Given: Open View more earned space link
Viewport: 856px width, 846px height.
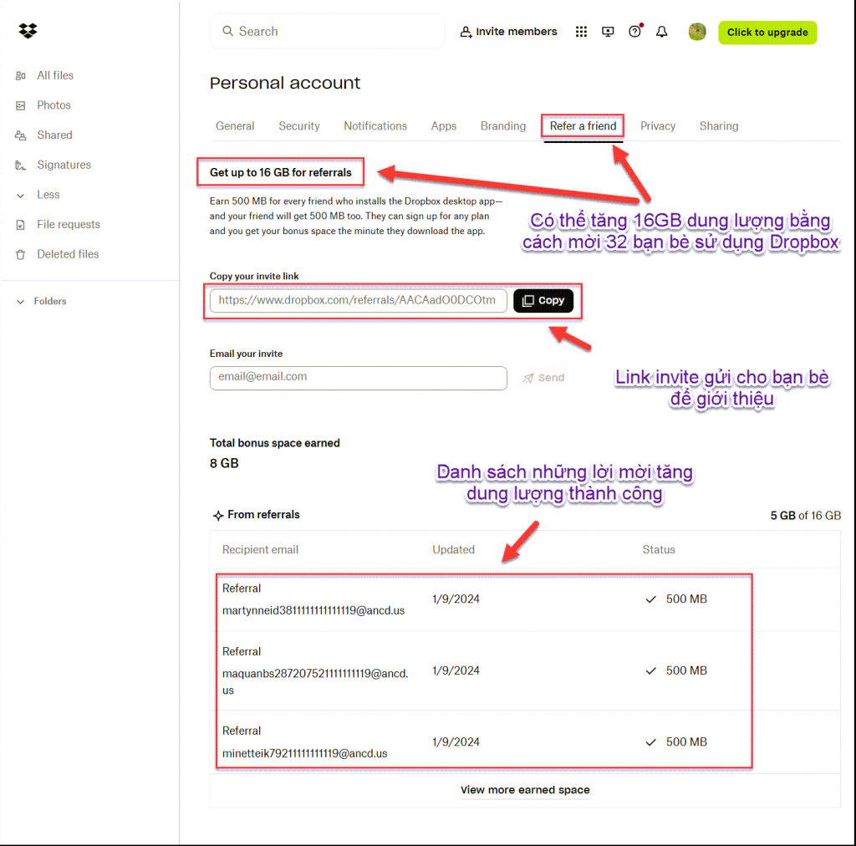Looking at the screenshot, I should tap(525, 790).
